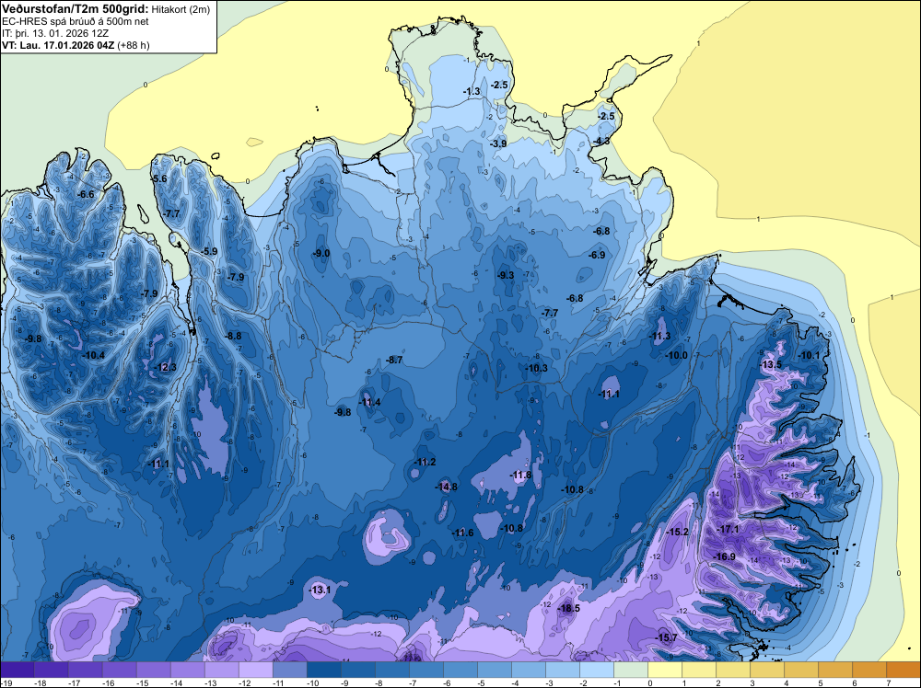The image size is (921, 688).
Task: Click the -8.8 temperature label
Action: pyautogui.click(x=233, y=336)
